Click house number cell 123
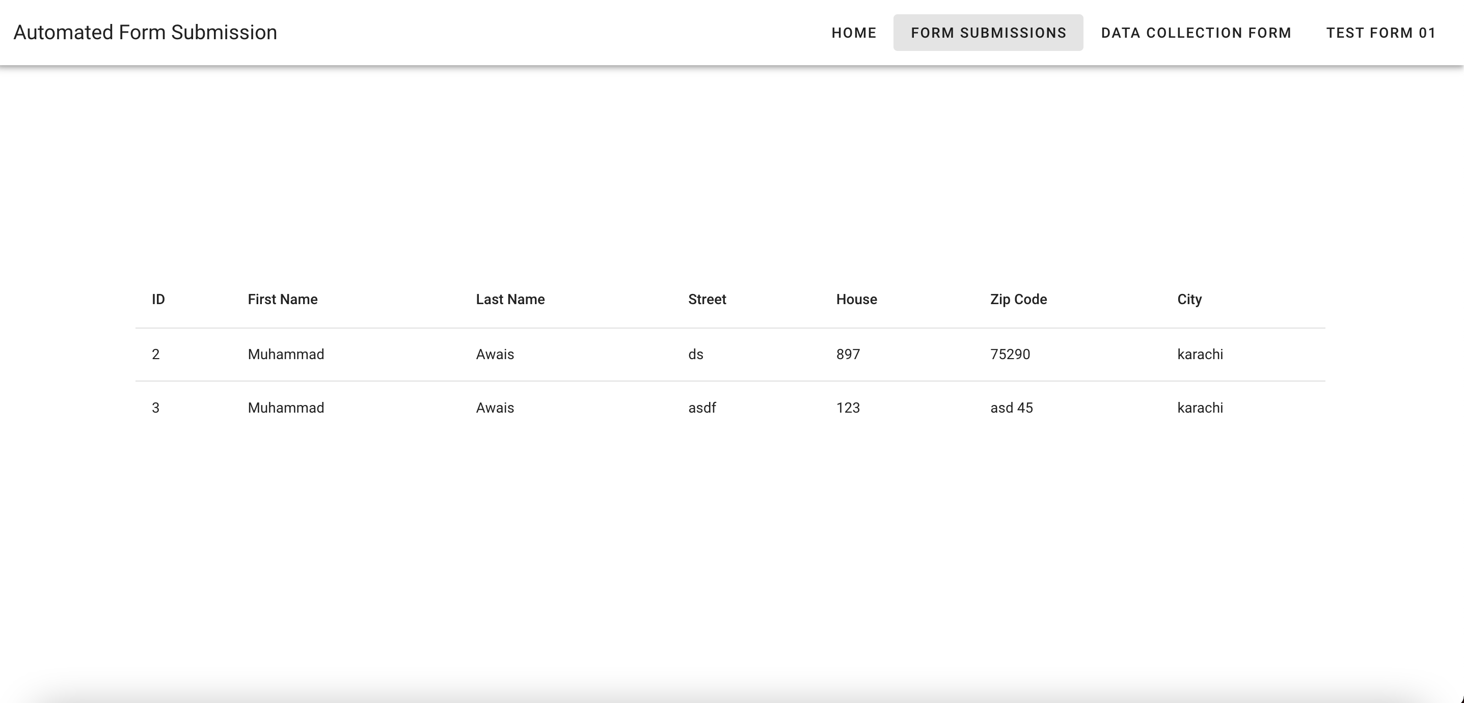This screenshot has height=703, width=1464. 847,408
